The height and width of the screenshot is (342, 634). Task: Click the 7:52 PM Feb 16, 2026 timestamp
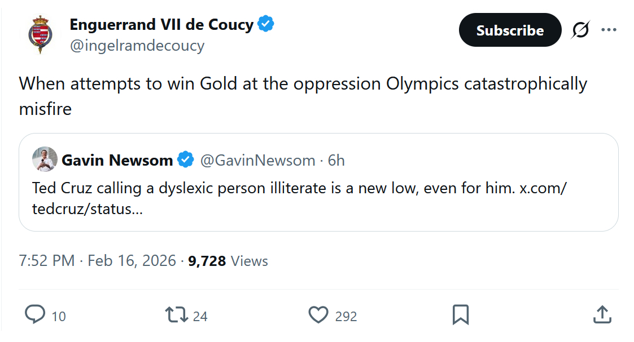tap(97, 261)
